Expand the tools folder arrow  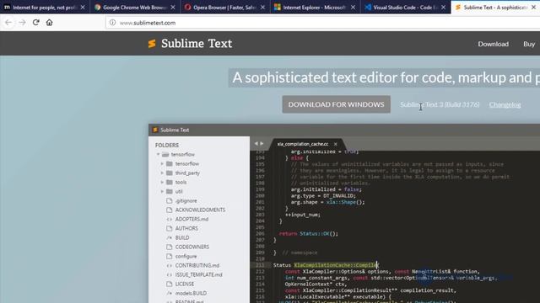click(x=162, y=183)
